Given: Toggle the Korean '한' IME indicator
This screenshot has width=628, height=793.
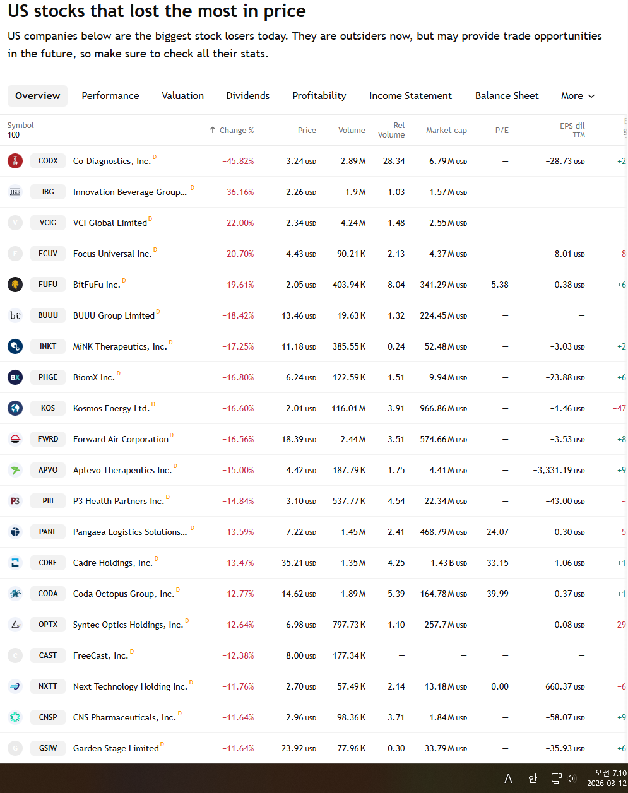Looking at the screenshot, I should tap(532, 778).
